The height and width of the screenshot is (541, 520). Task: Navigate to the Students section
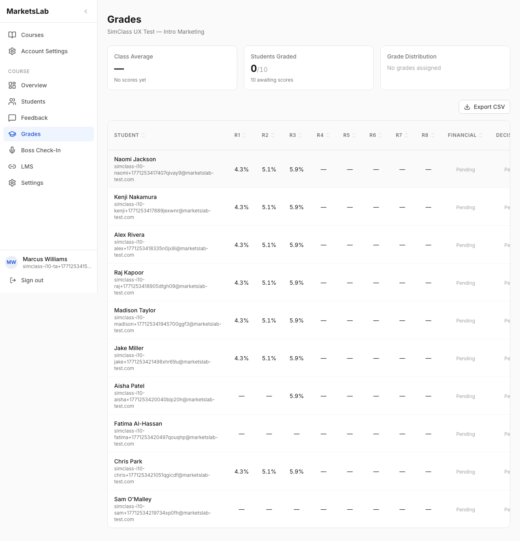pos(33,102)
